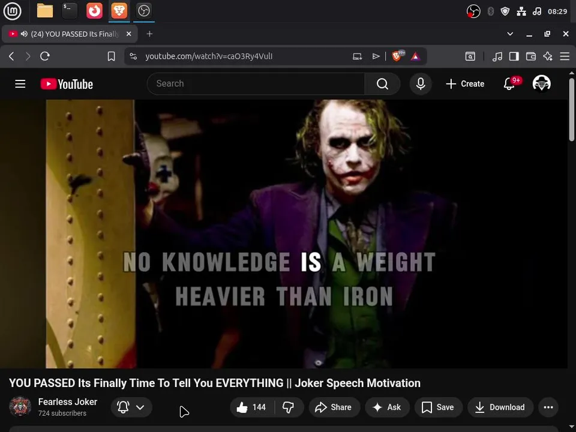
Task: Open the Fearless Joker channel name
Action: pyautogui.click(x=68, y=402)
